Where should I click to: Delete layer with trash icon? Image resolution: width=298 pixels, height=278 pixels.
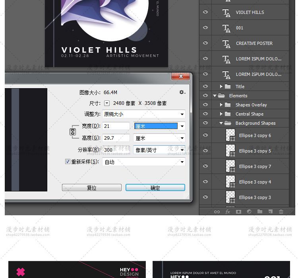[x=281, y=212]
